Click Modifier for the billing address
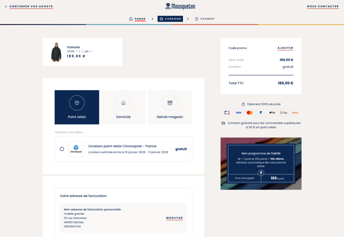The image size is (344, 237). [174, 218]
